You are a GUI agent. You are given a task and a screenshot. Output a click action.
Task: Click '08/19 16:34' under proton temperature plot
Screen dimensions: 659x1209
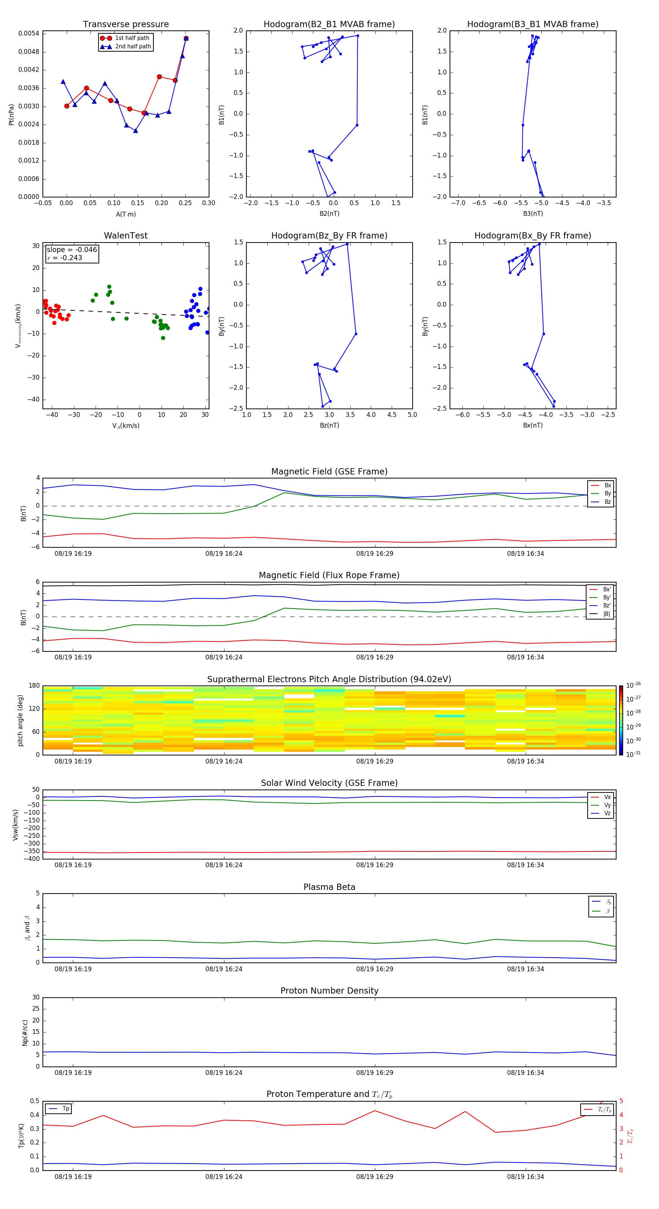(525, 1177)
